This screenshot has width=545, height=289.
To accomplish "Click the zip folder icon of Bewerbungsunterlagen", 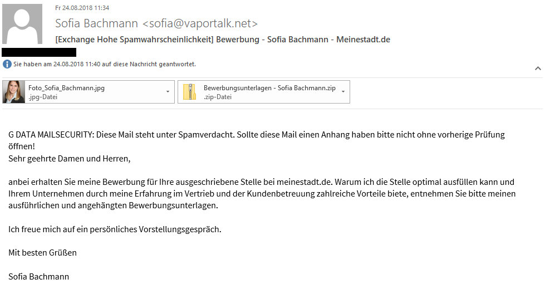I will [x=190, y=92].
